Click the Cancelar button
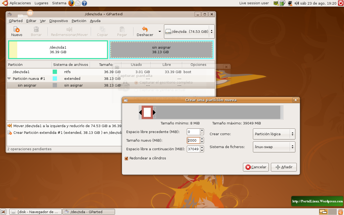 (x=256, y=167)
